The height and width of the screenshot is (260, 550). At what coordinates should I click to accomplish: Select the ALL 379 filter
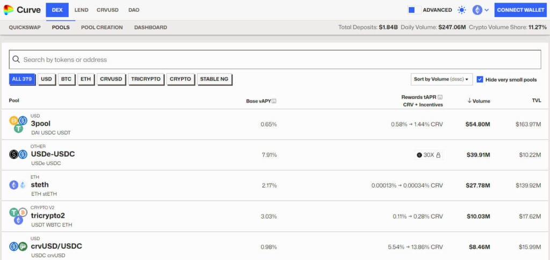point(22,80)
